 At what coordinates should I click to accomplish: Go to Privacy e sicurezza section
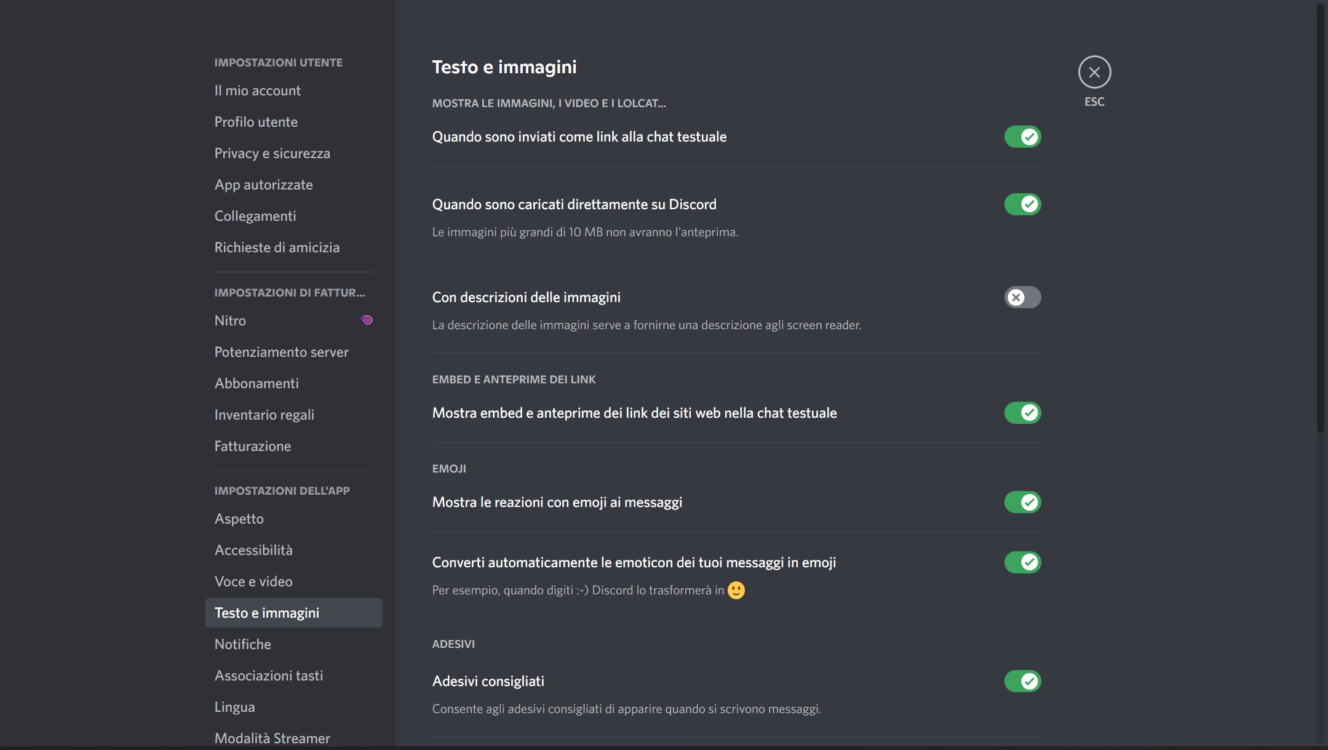272,153
